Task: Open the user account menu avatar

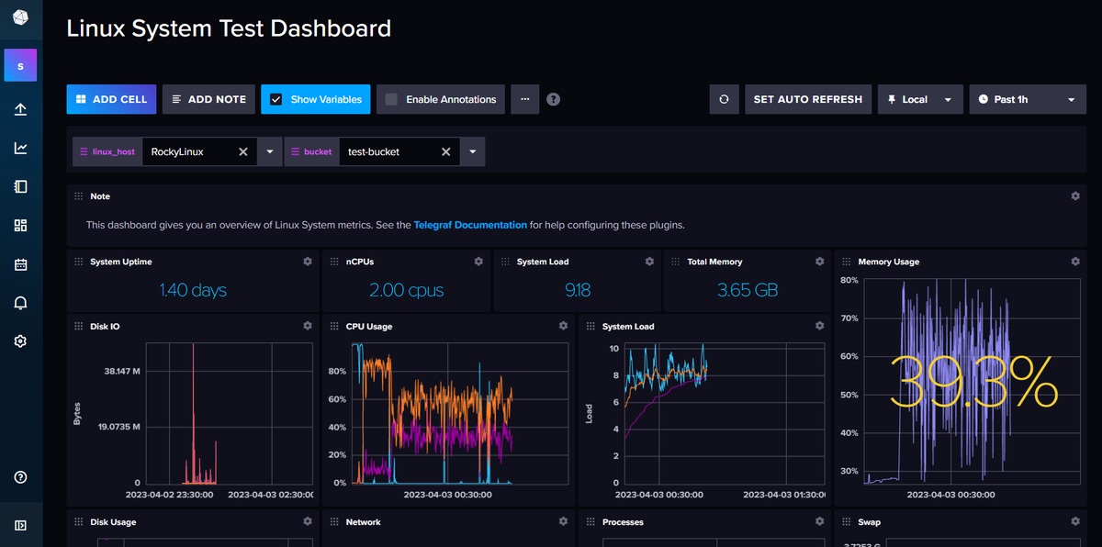Action: click(20, 65)
